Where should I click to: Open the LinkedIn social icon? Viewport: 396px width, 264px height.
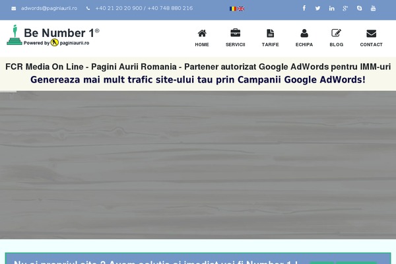click(x=331, y=9)
